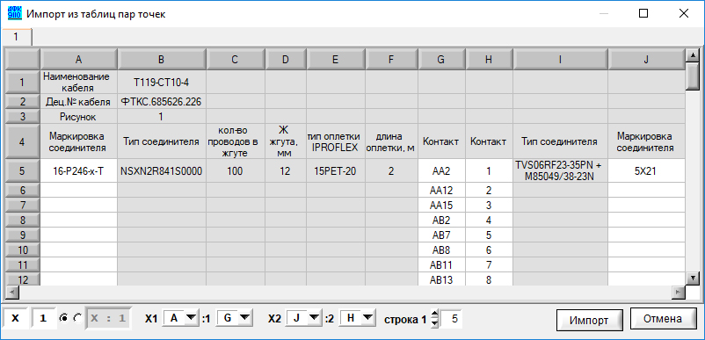Click cell 15PET-20
The height and width of the screenshot is (340, 705).
(336, 170)
